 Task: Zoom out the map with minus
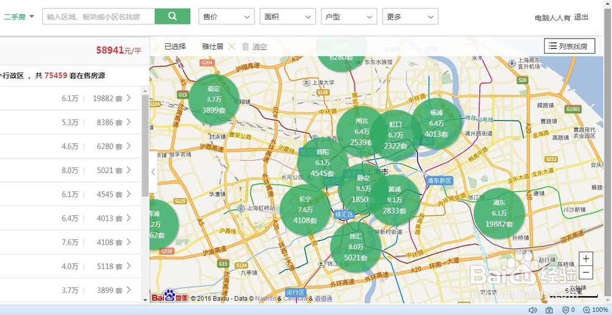[586, 272]
